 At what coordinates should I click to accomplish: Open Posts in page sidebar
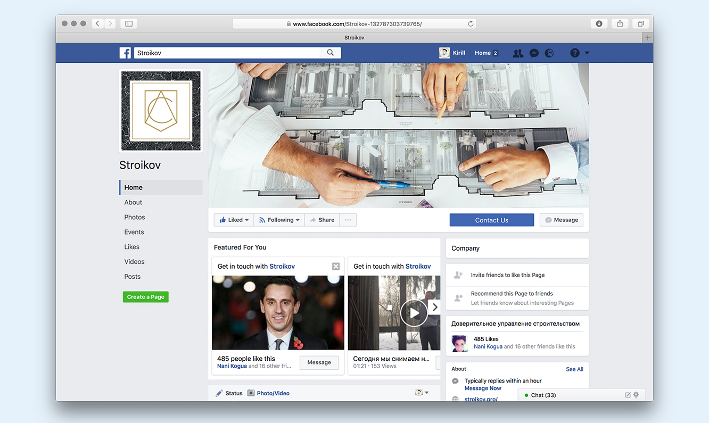pos(133,277)
